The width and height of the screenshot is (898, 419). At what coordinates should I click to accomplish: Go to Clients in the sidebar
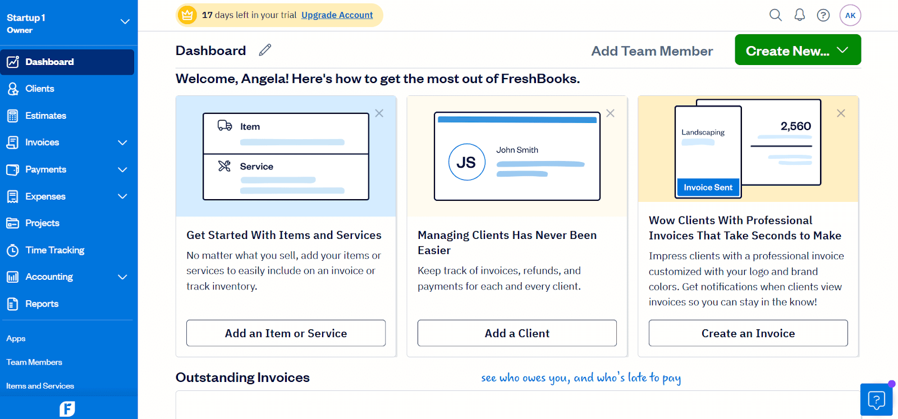[39, 89]
